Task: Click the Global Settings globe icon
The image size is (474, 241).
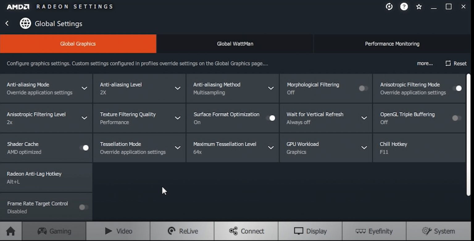Action: (x=25, y=23)
